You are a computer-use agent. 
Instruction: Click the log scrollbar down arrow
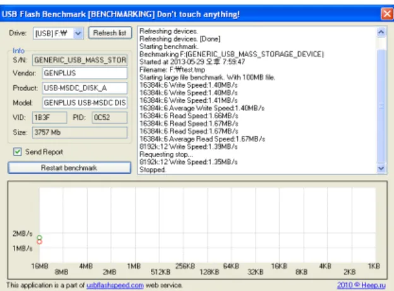point(381,168)
